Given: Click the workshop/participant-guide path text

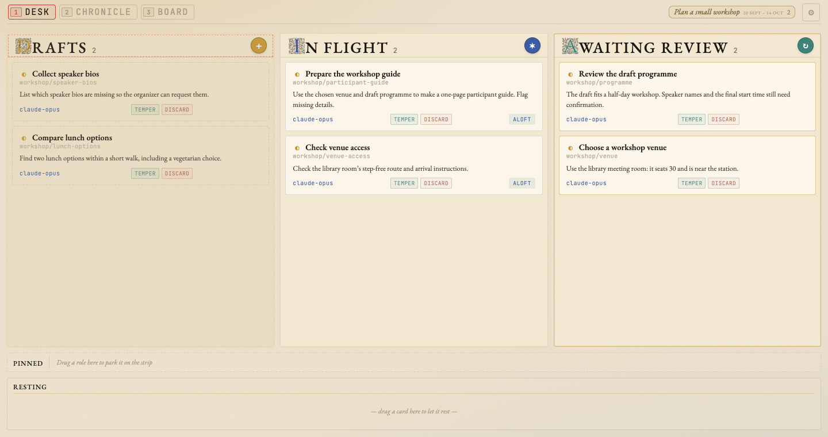Looking at the screenshot, I should pyautogui.click(x=340, y=83).
